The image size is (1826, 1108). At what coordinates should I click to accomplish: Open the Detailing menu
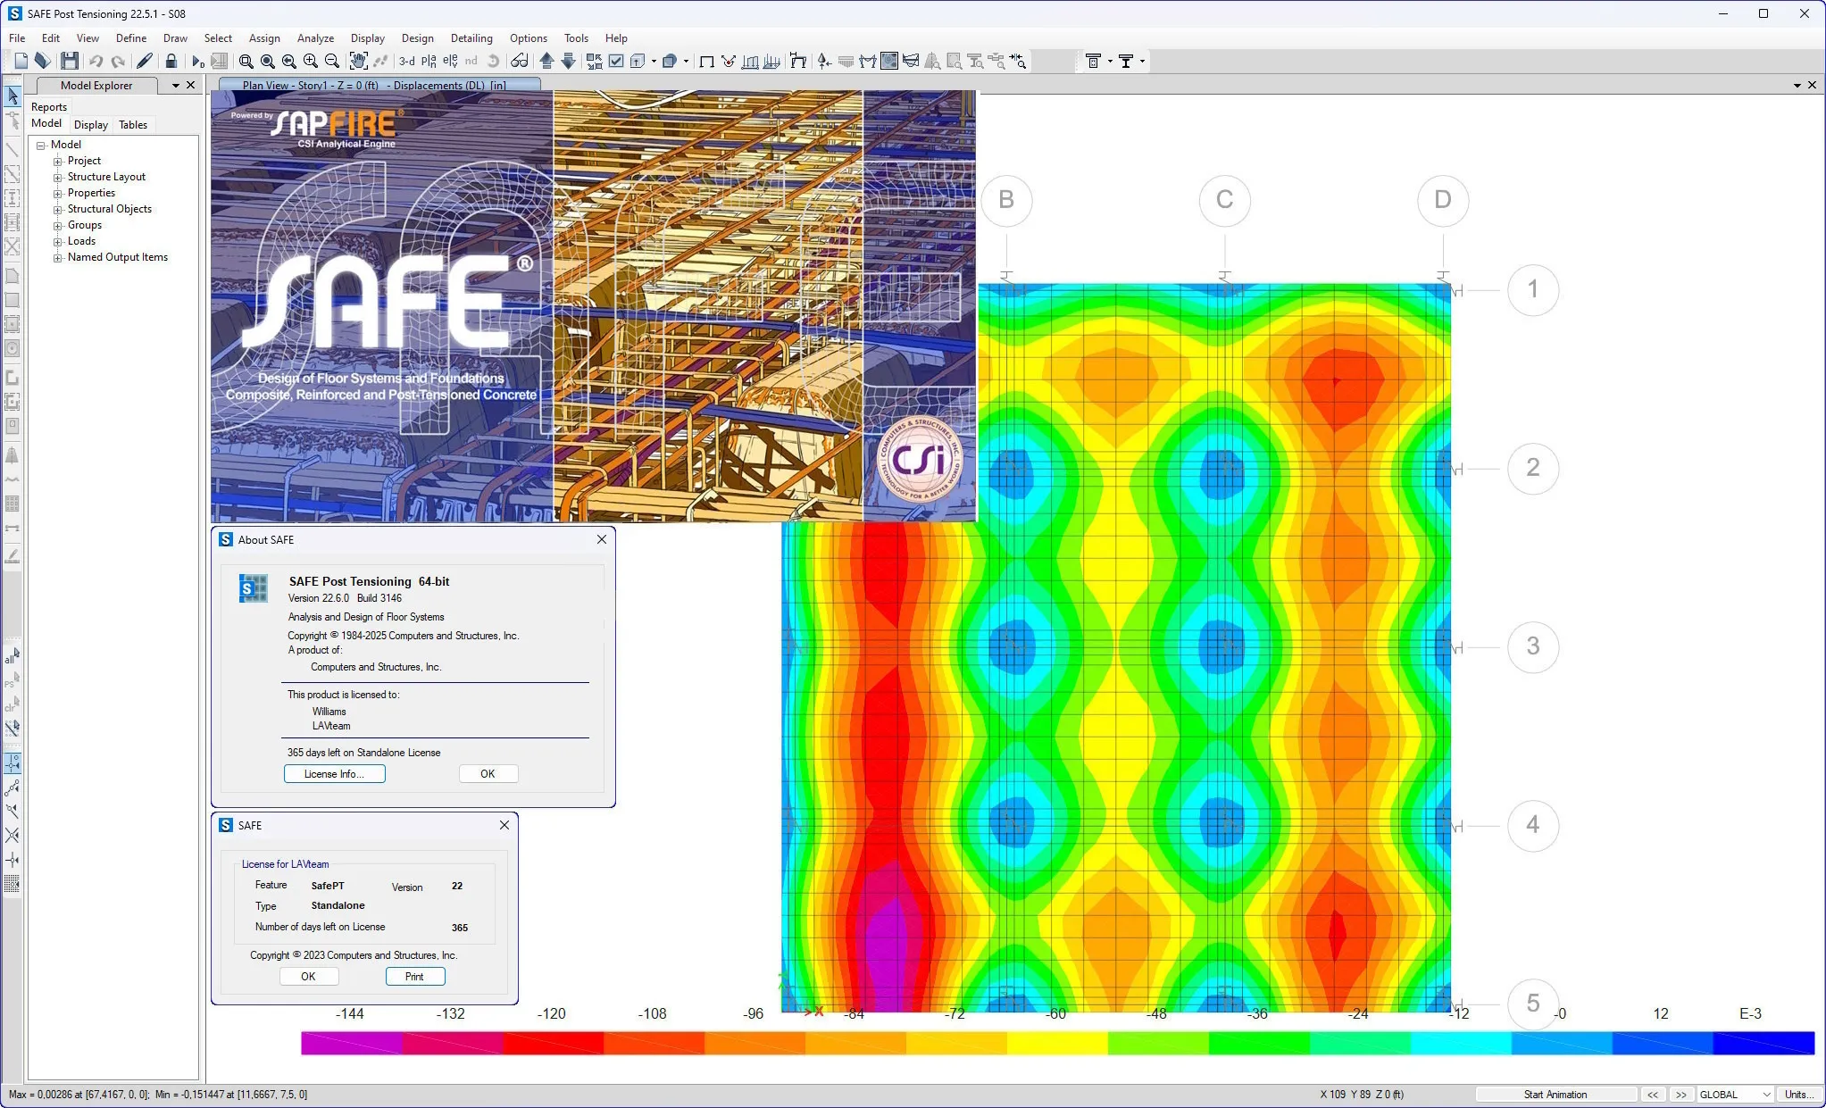(471, 38)
